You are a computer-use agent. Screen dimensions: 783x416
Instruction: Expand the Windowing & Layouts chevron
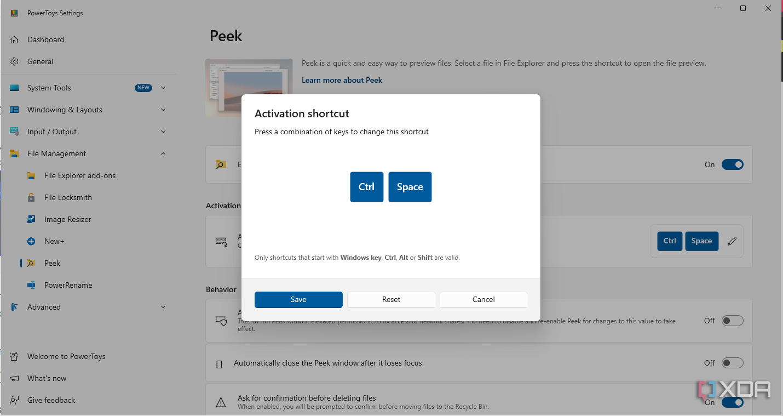(163, 110)
